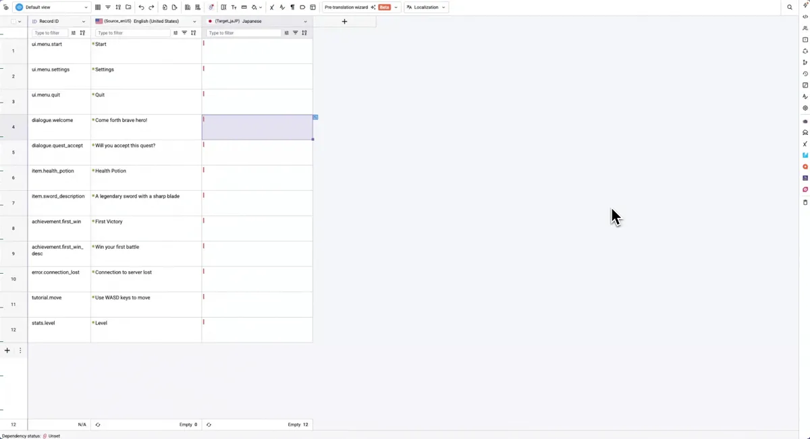Image resolution: width=810 pixels, height=439 pixels.
Task: Select the Japanese cell for 'Settings' row
Action: [257, 76]
